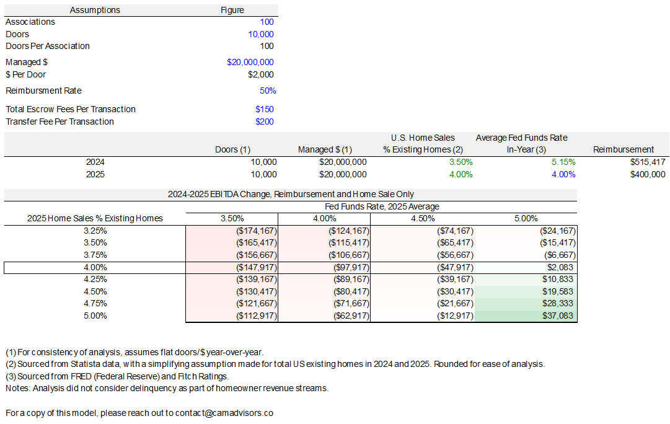
Task: Click the cell showing $2,083
Action: point(526,268)
